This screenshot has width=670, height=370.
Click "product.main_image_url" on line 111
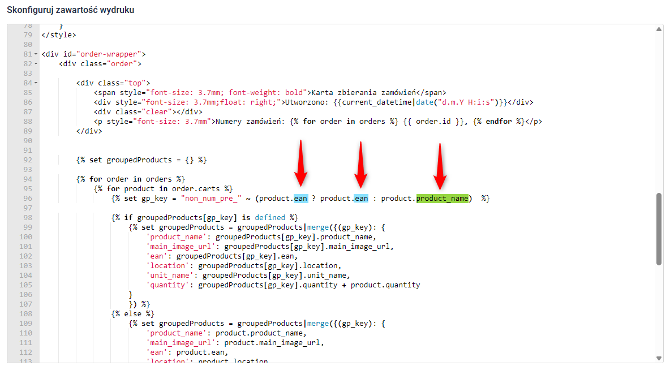pos(272,343)
